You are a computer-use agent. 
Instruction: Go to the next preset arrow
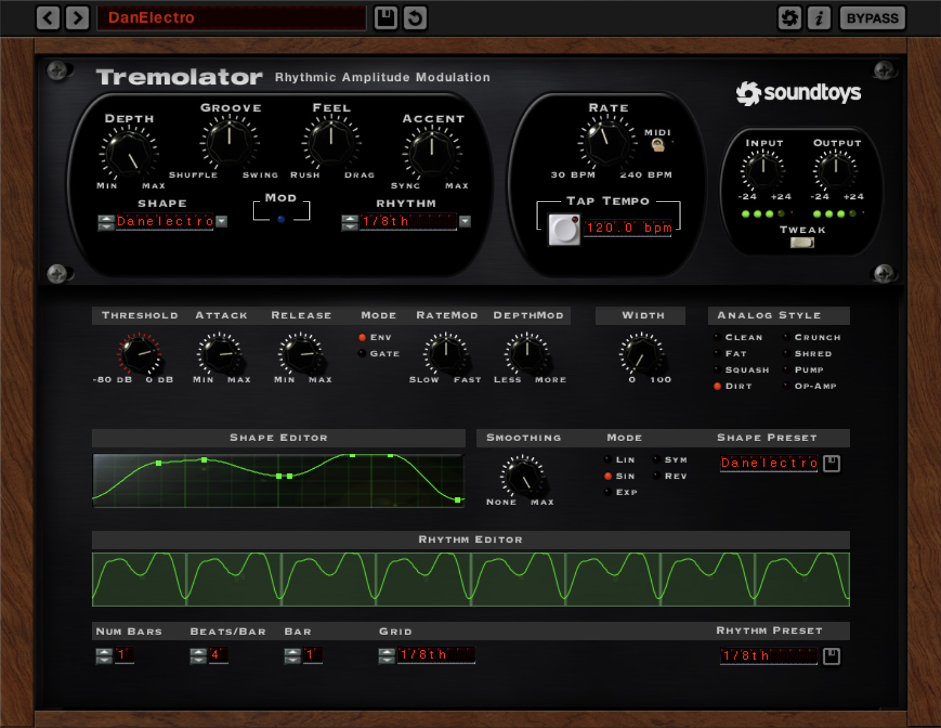click(77, 18)
